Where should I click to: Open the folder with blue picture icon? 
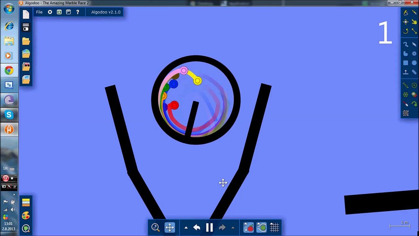pyautogui.click(x=26, y=79)
